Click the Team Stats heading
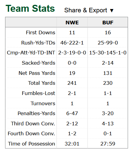The width and height of the screenshot is (131, 153). click(30, 8)
